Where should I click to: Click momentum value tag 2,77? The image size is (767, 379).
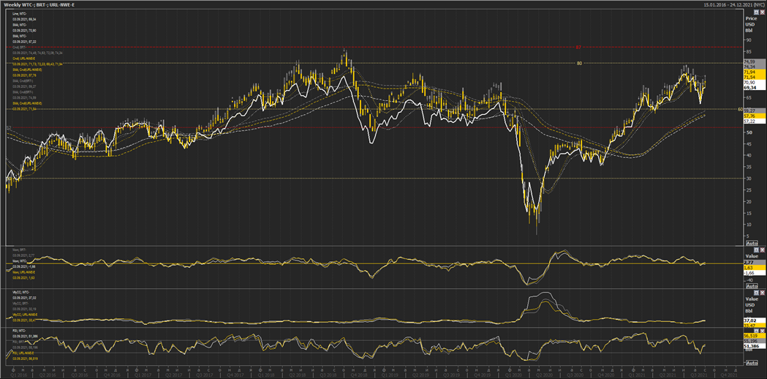[755, 262]
